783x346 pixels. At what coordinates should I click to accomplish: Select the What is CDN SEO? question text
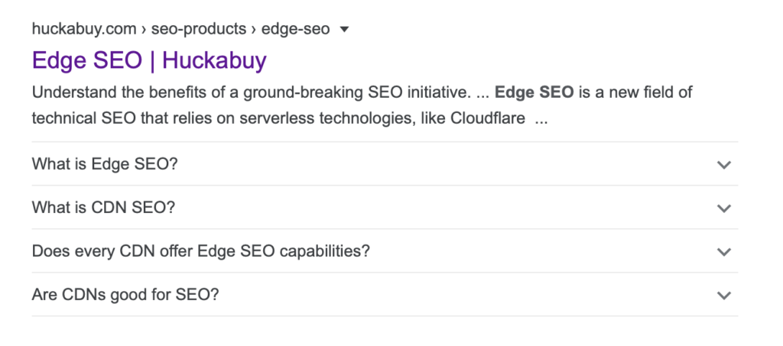click(x=104, y=207)
